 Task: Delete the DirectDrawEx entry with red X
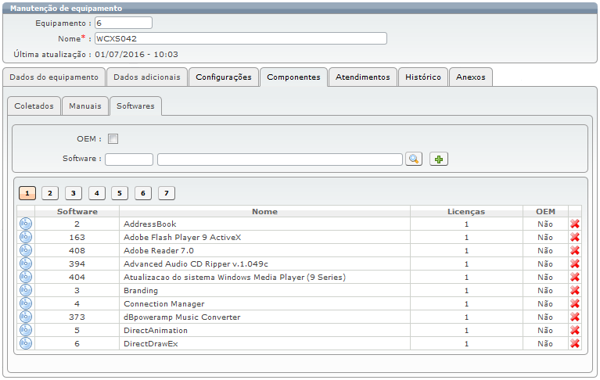tap(575, 344)
